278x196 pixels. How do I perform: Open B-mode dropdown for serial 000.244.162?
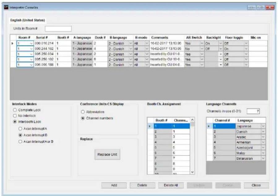(x=147, y=49)
